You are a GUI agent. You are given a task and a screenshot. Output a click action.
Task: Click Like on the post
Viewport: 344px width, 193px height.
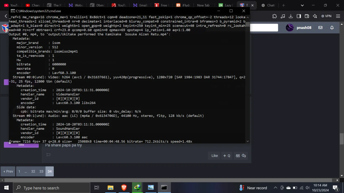pos(214,156)
